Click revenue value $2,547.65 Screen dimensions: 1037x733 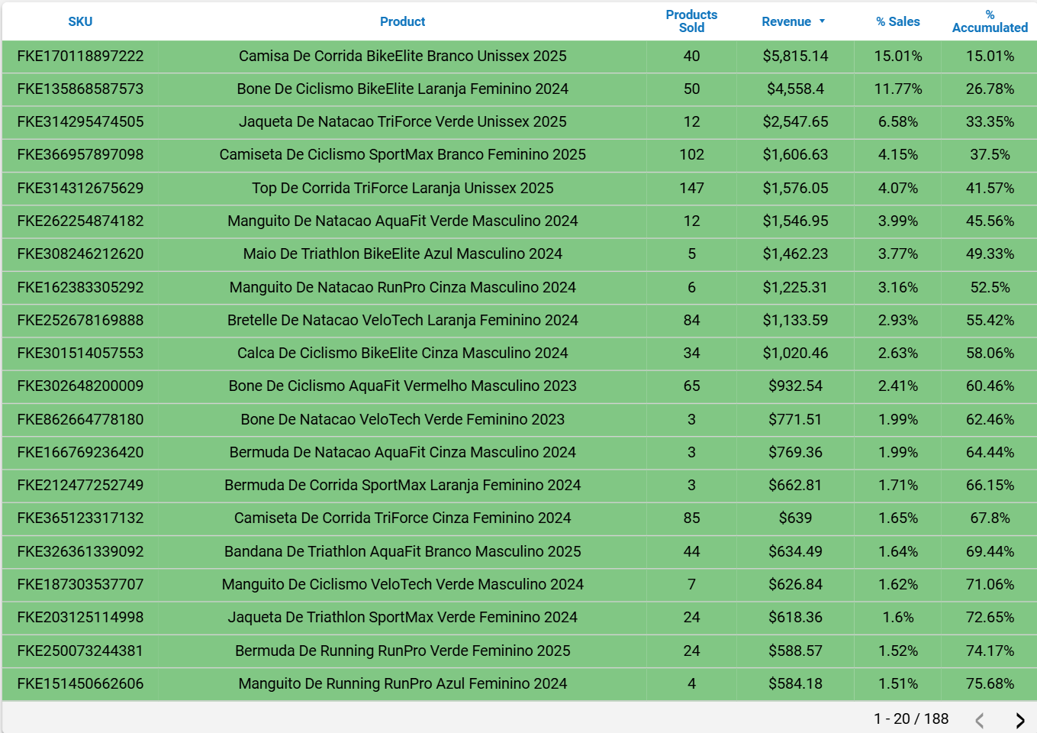(795, 121)
